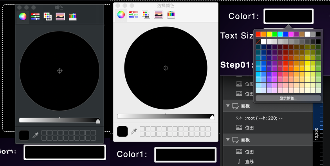Viewport: 330px width, 166px height.
Task: Click artboard icon of 画板 above :root layer
Action: click(x=235, y=106)
